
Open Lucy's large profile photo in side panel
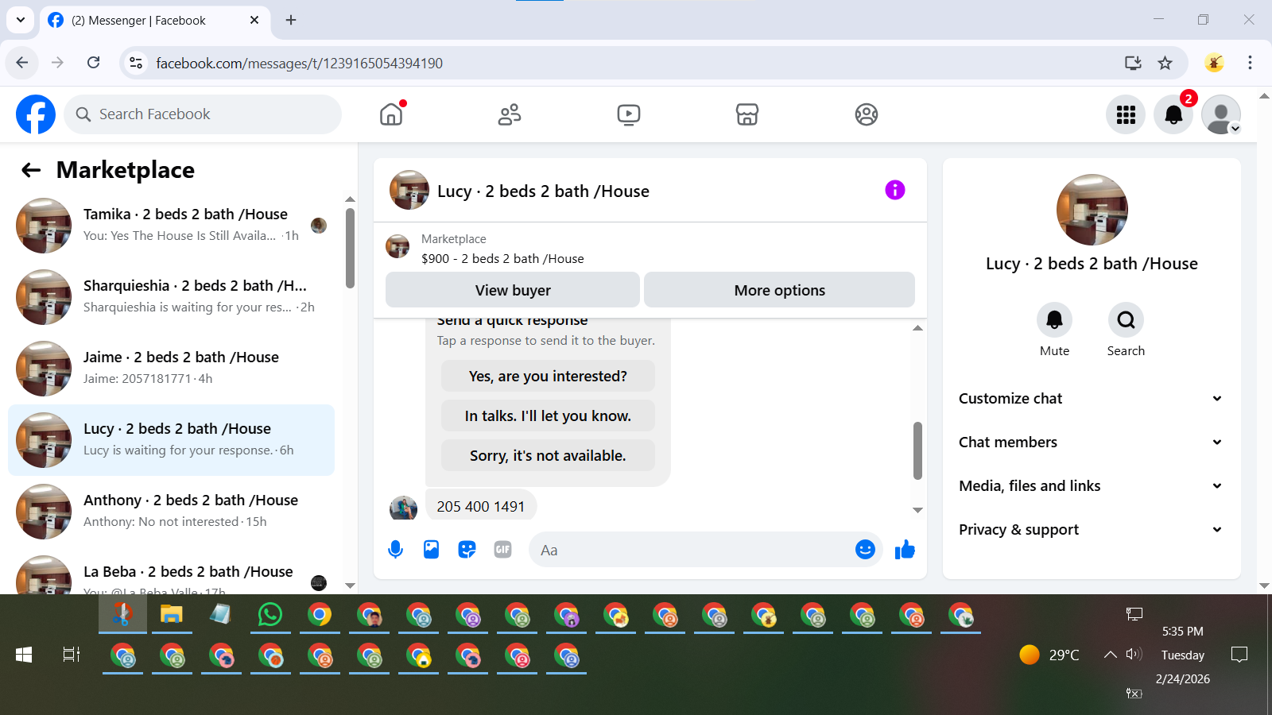point(1092,210)
